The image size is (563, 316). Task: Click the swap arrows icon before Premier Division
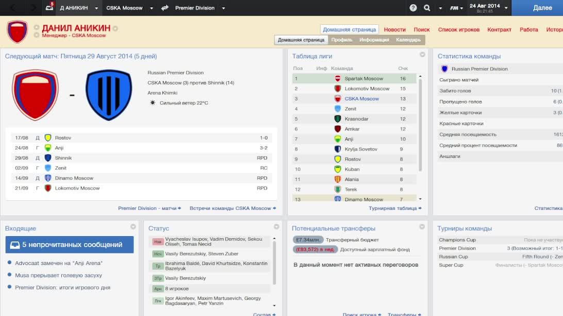coord(165,8)
